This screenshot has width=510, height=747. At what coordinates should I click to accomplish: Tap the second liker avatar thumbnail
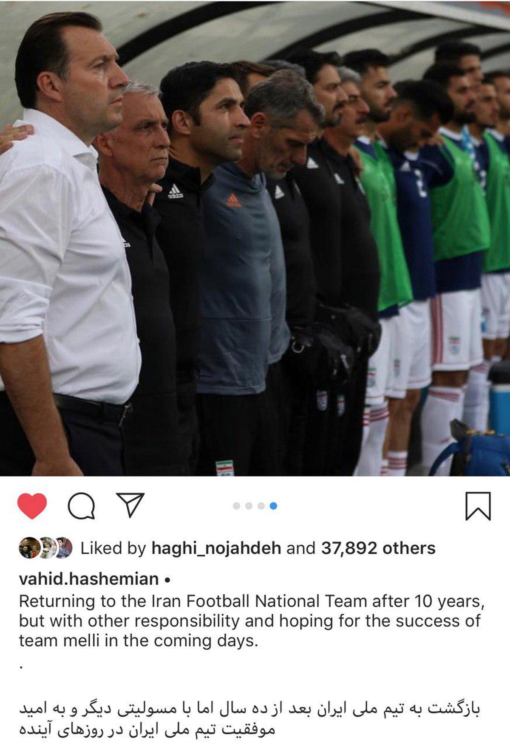point(47,548)
